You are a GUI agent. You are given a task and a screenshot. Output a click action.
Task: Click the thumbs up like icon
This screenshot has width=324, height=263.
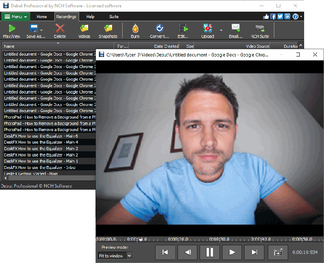[266, 16]
